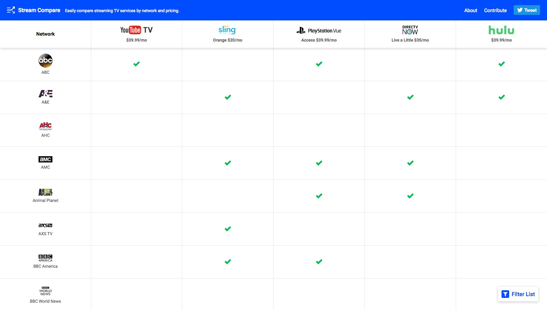This screenshot has width=547, height=310.
Task: Click the Animal Planet network label
Action: tap(45, 201)
